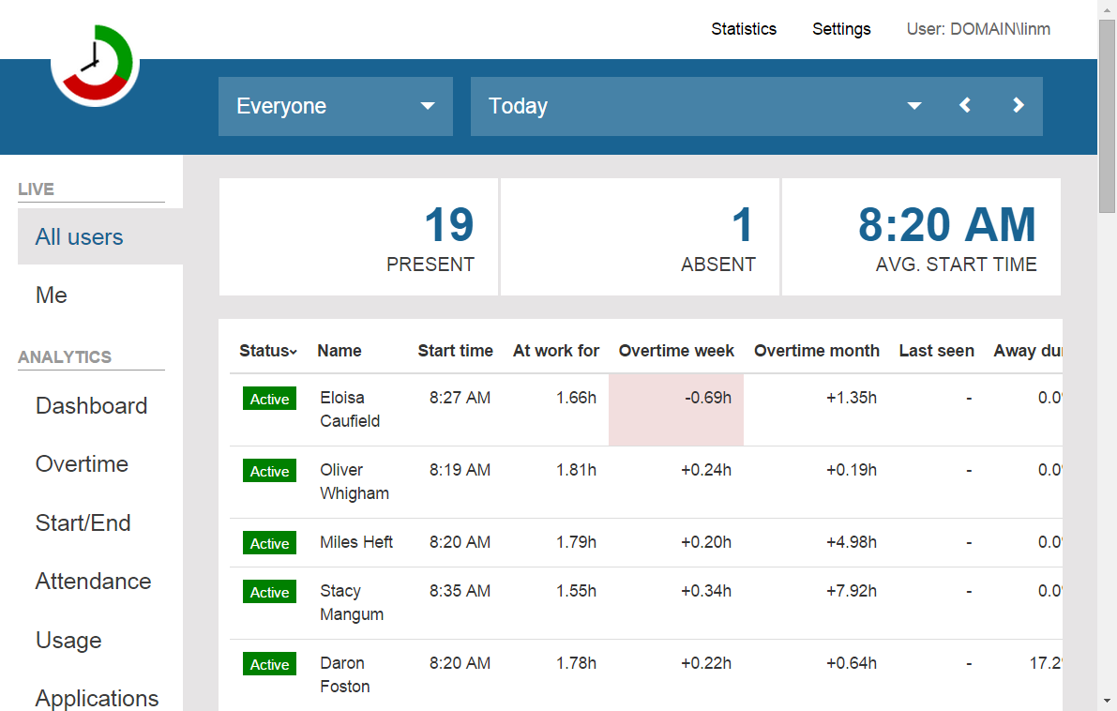Select All users in sidebar
The image size is (1117, 711).
point(80,237)
